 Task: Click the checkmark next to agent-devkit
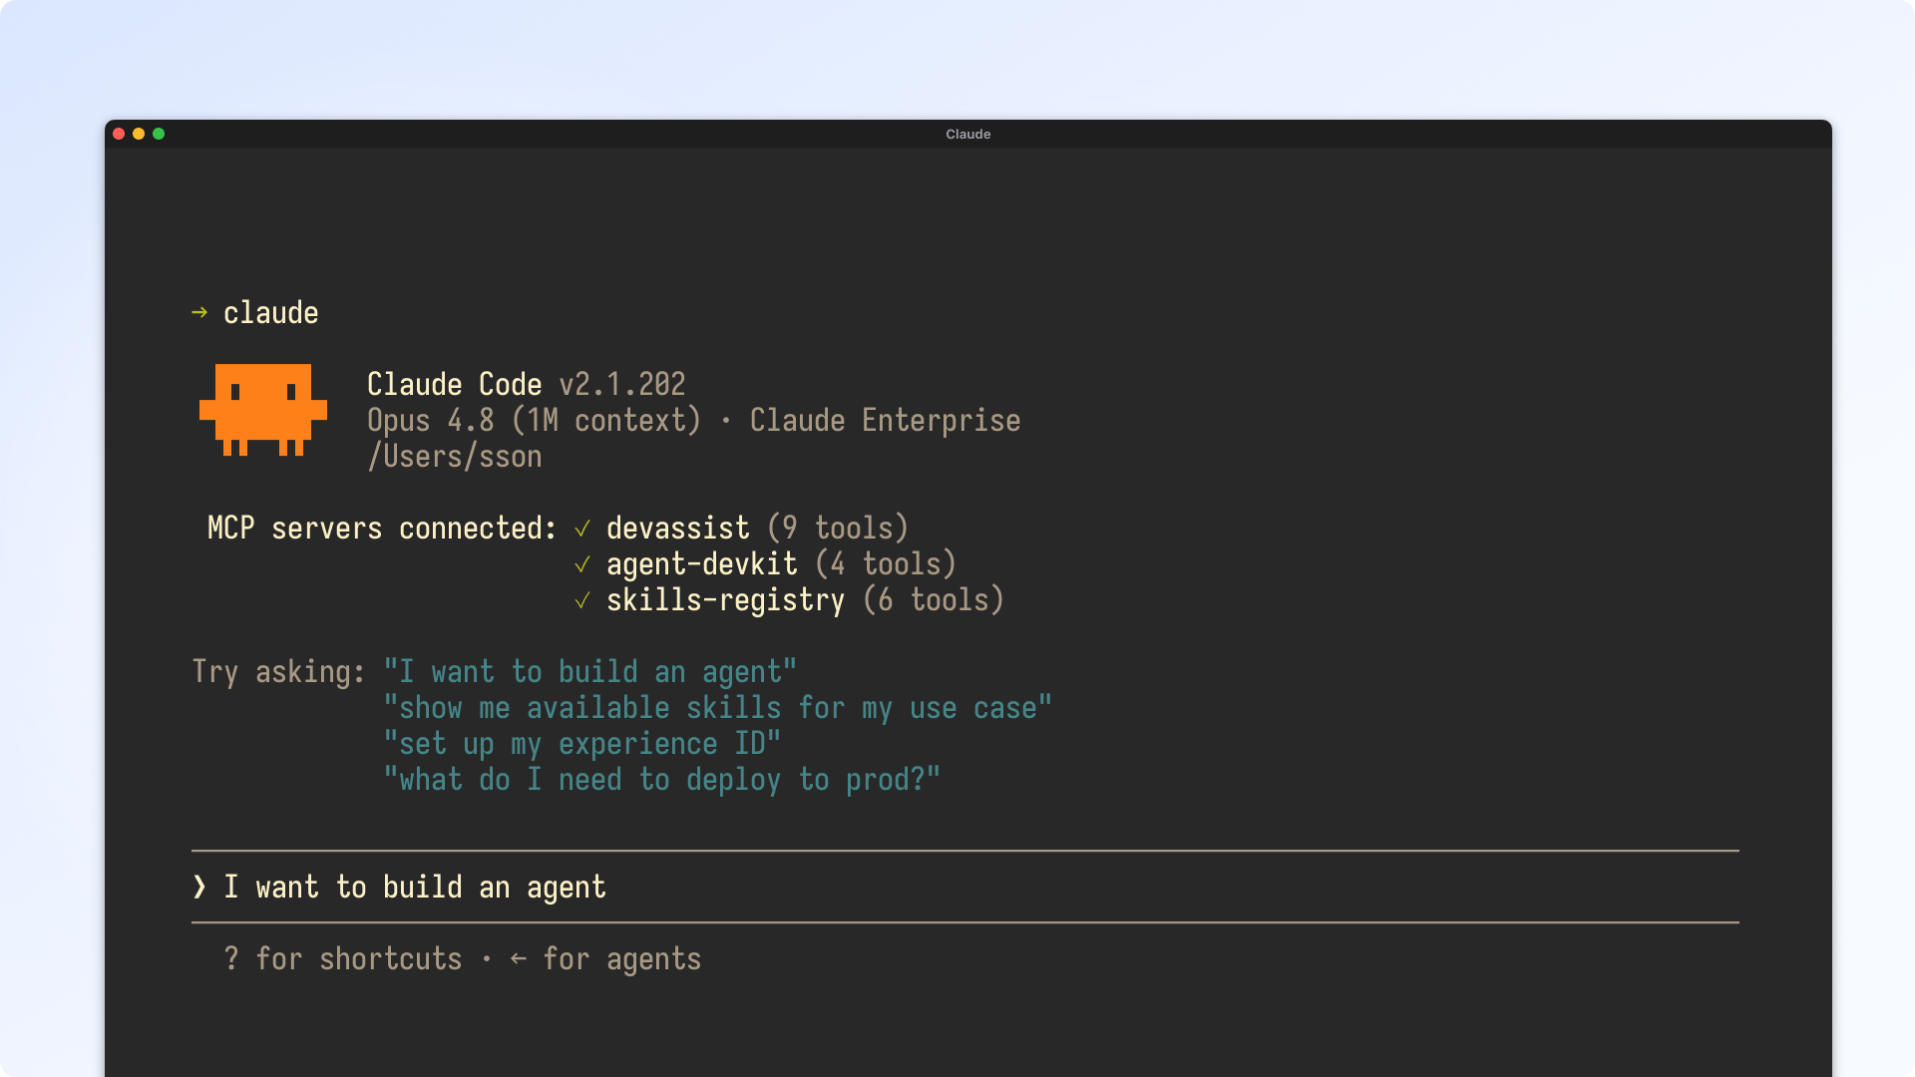[x=582, y=564]
